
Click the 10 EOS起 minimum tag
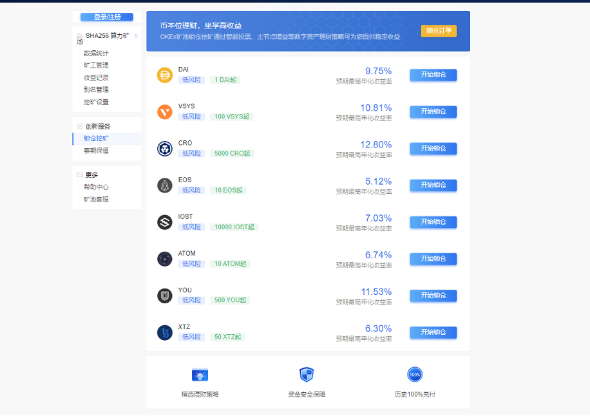point(229,191)
